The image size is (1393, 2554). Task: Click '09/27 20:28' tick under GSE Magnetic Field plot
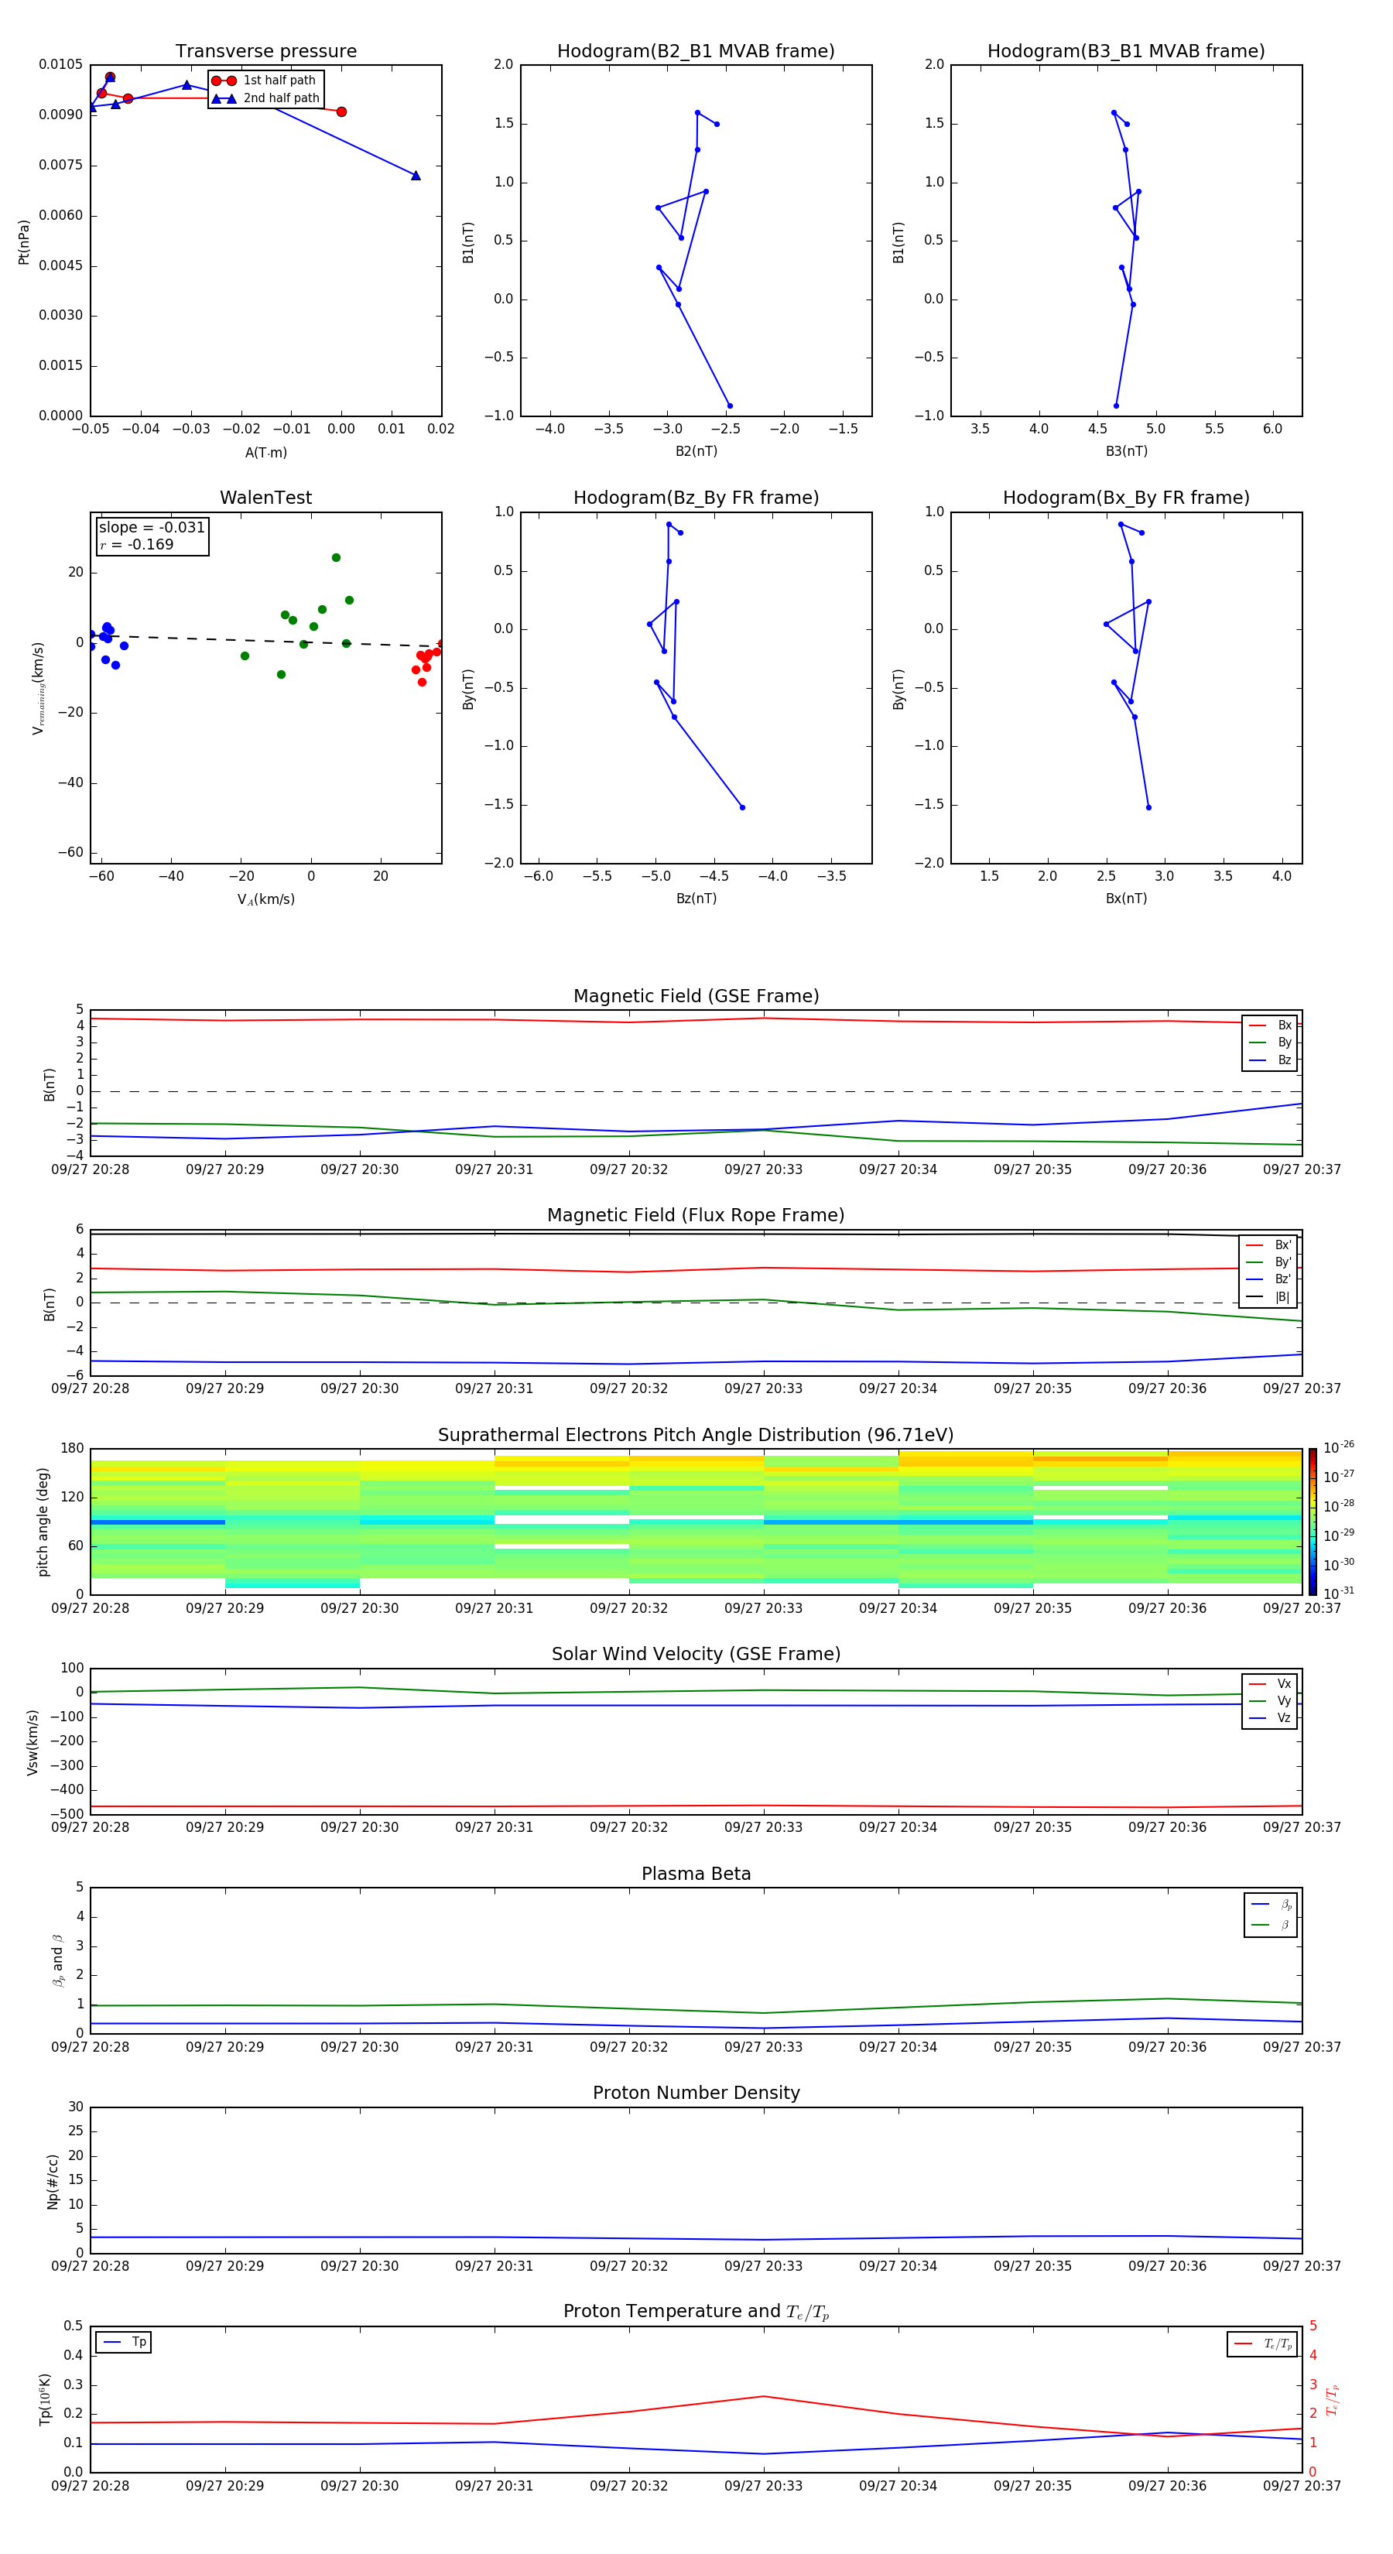pos(91,1170)
